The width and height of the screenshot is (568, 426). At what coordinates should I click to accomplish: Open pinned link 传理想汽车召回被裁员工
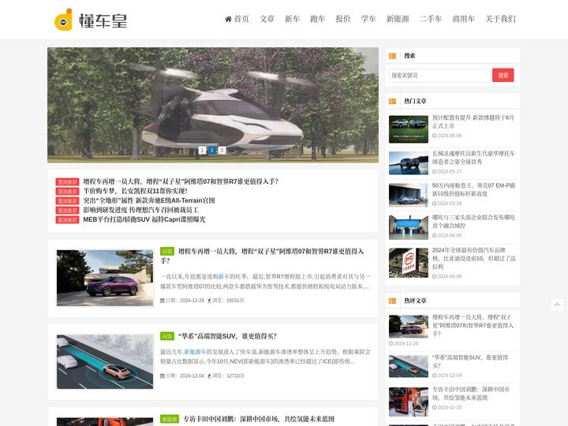click(140, 210)
